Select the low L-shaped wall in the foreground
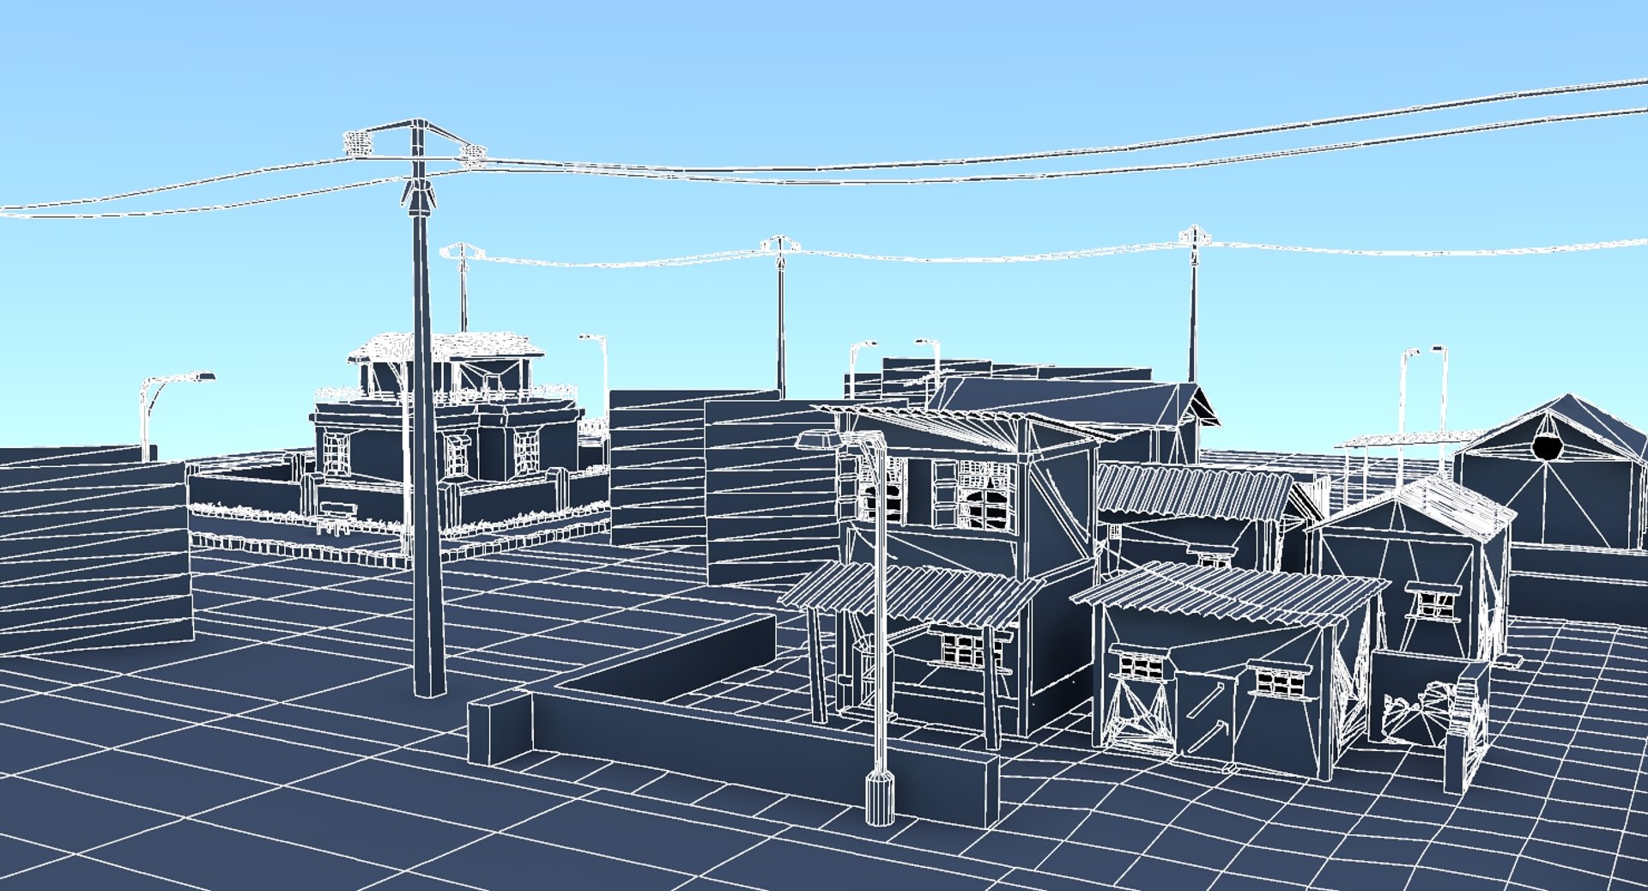Image resolution: width=1648 pixels, height=891 pixels. tap(734, 721)
